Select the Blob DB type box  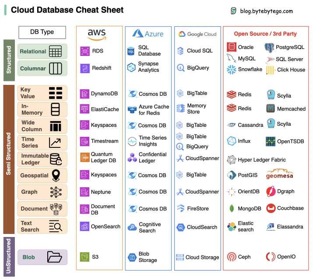(x=42, y=257)
